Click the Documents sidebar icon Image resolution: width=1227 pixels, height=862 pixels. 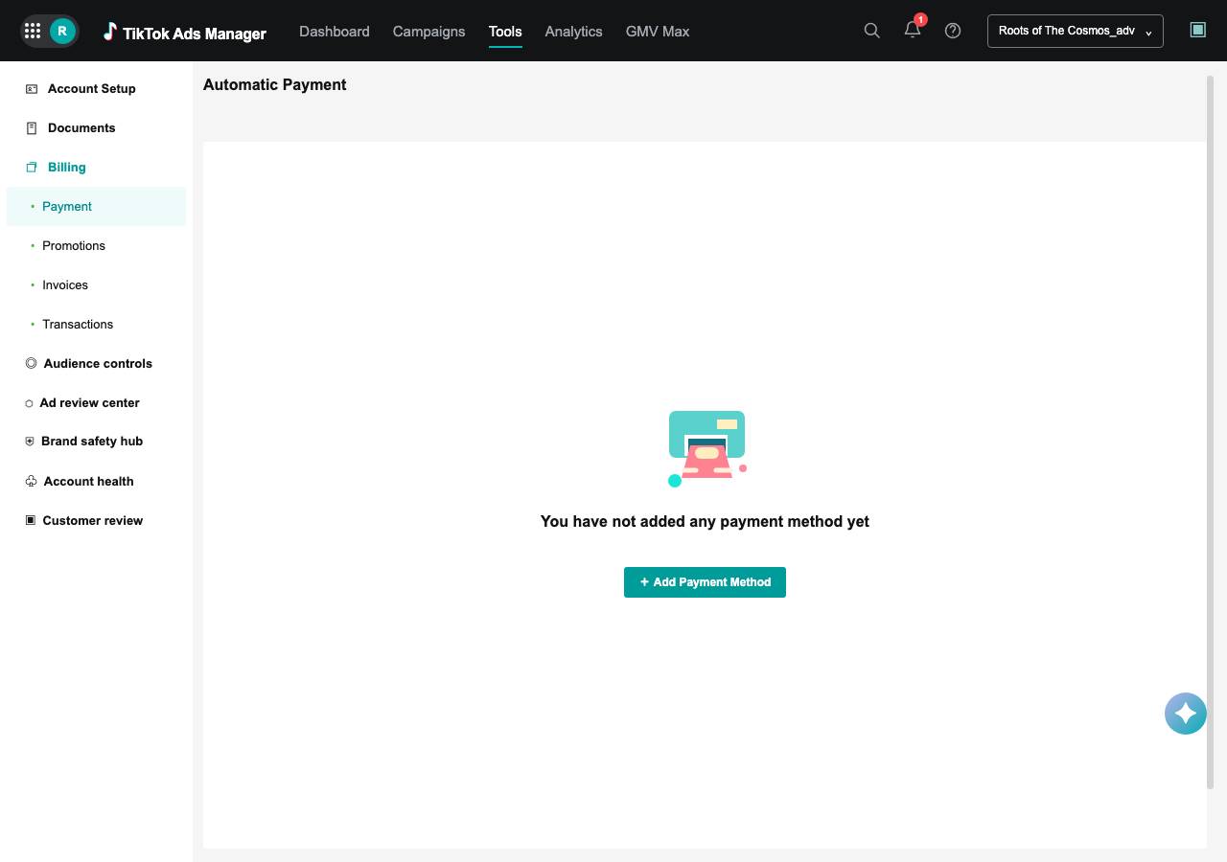tap(31, 127)
